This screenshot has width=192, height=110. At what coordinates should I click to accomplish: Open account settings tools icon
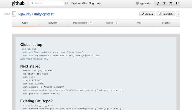[x=171, y=3]
